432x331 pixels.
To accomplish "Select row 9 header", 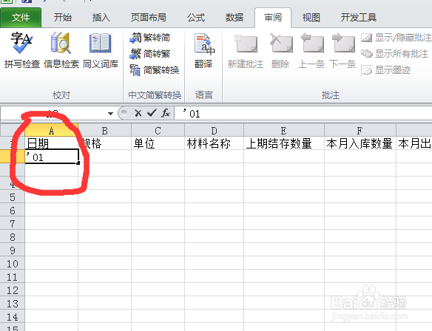I will coord(13,250).
